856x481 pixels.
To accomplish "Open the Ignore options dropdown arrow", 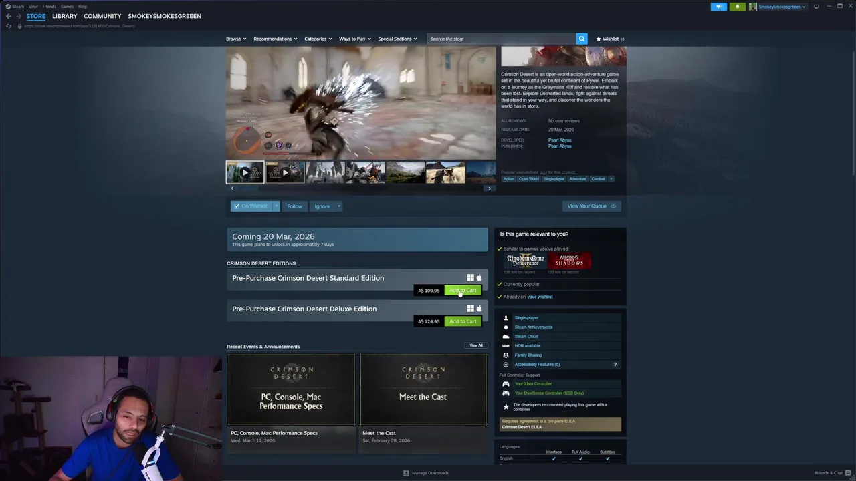I will coord(339,206).
